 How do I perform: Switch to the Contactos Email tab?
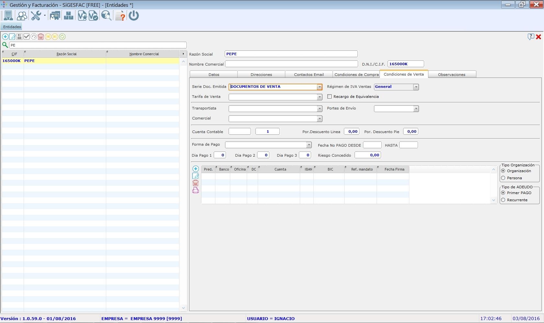(309, 74)
